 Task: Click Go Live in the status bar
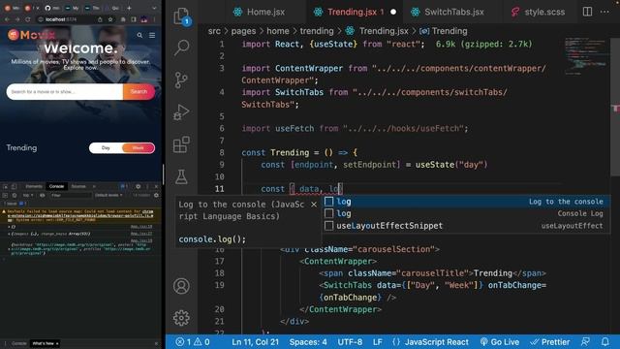pyautogui.click(x=500, y=342)
